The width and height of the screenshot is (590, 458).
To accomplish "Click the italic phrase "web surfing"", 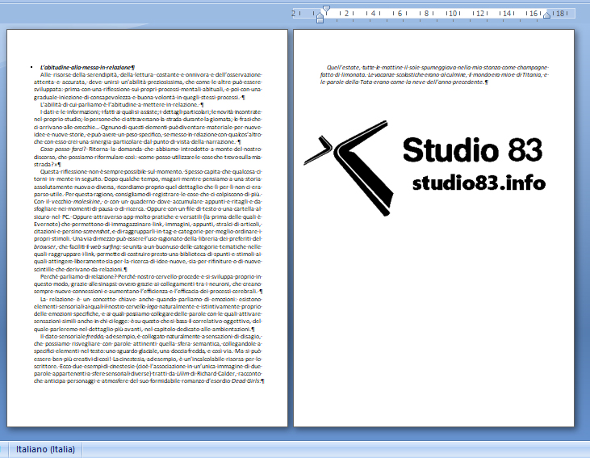I will pyautogui.click(x=105, y=246).
